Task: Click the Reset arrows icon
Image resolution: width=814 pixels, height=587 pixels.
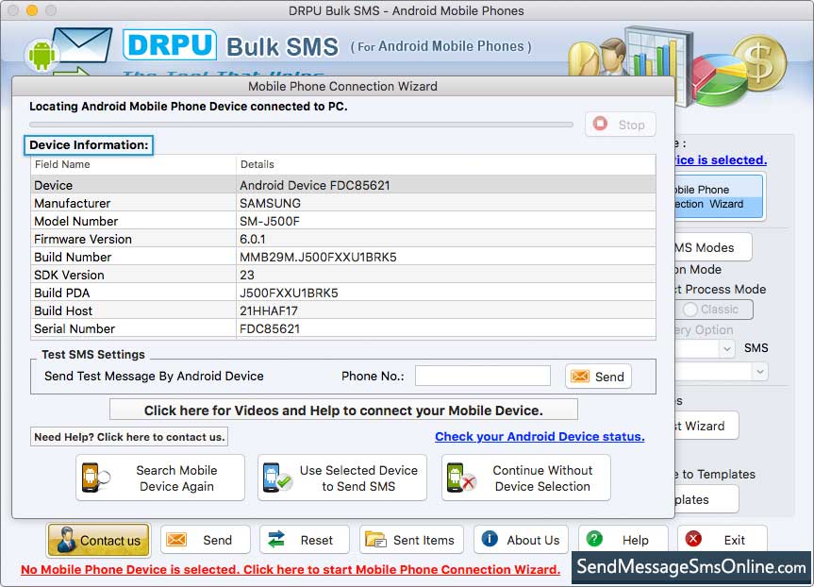Action: [276, 540]
